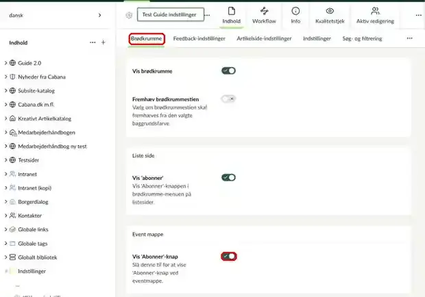Toggle Vis 'Abonner'-knap switch under Event mappe
Image resolution: width=425 pixels, height=297 pixels.
229,256
